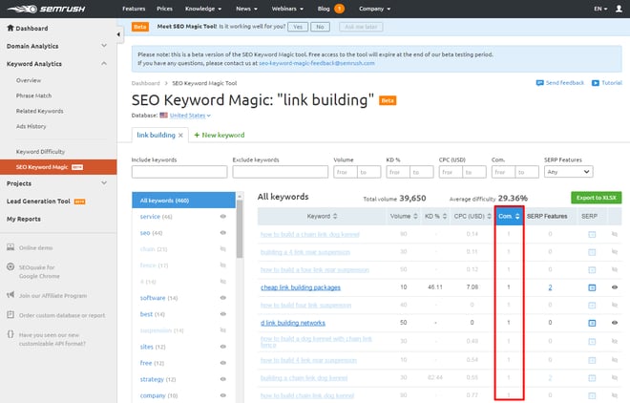Viewport: 630px width, 403px height.
Task: Click the Dashboard home icon
Action: tap(10, 28)
